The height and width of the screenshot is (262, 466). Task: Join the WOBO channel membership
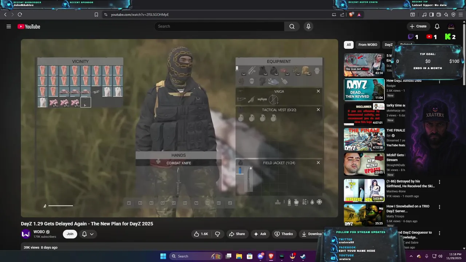(70, 234)
